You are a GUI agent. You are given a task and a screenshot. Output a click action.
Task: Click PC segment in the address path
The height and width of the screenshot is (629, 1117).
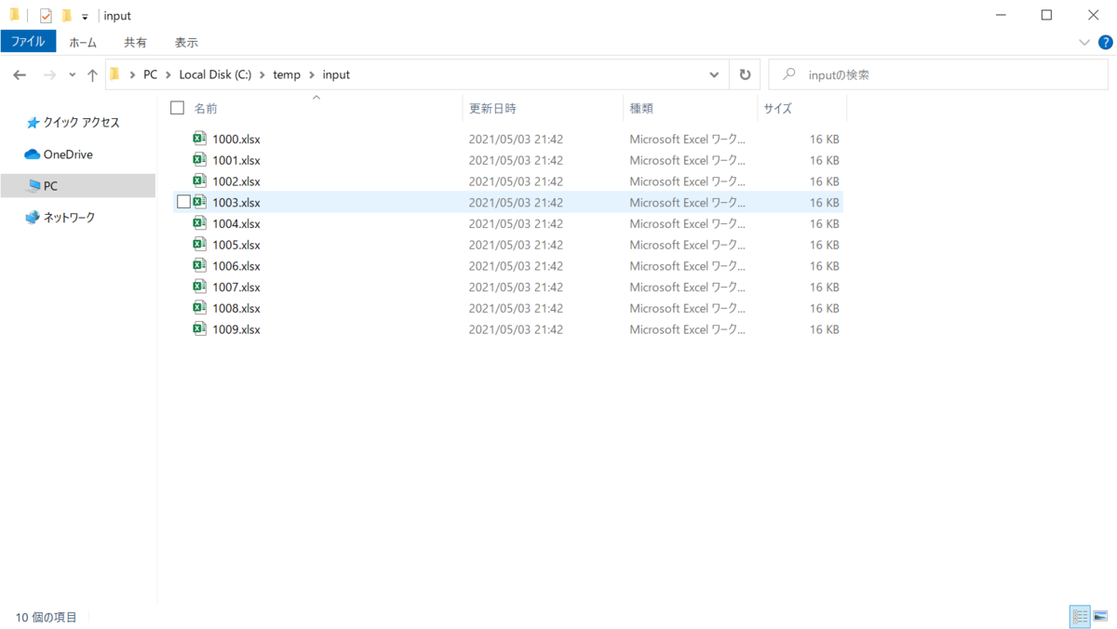[150, 74]
